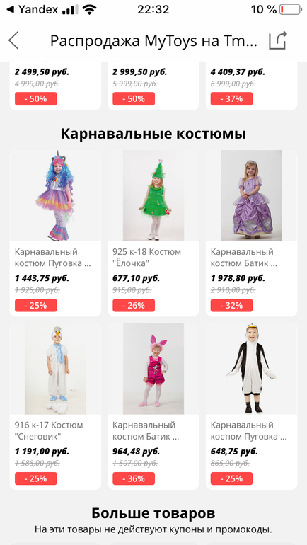Screen dimensions: 307x545
Task: Select the Карнавальные костюмы section heading
Action: [x=153, y=134]
